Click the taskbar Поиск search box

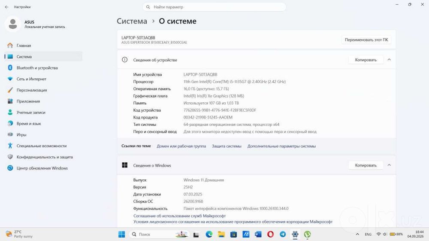pos(159,234)
